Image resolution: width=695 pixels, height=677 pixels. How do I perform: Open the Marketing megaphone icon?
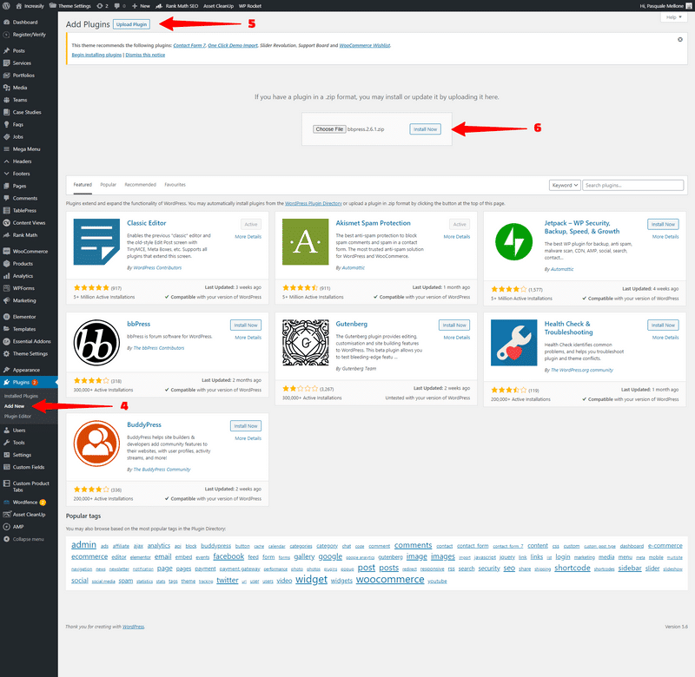(x=6, y=300)
